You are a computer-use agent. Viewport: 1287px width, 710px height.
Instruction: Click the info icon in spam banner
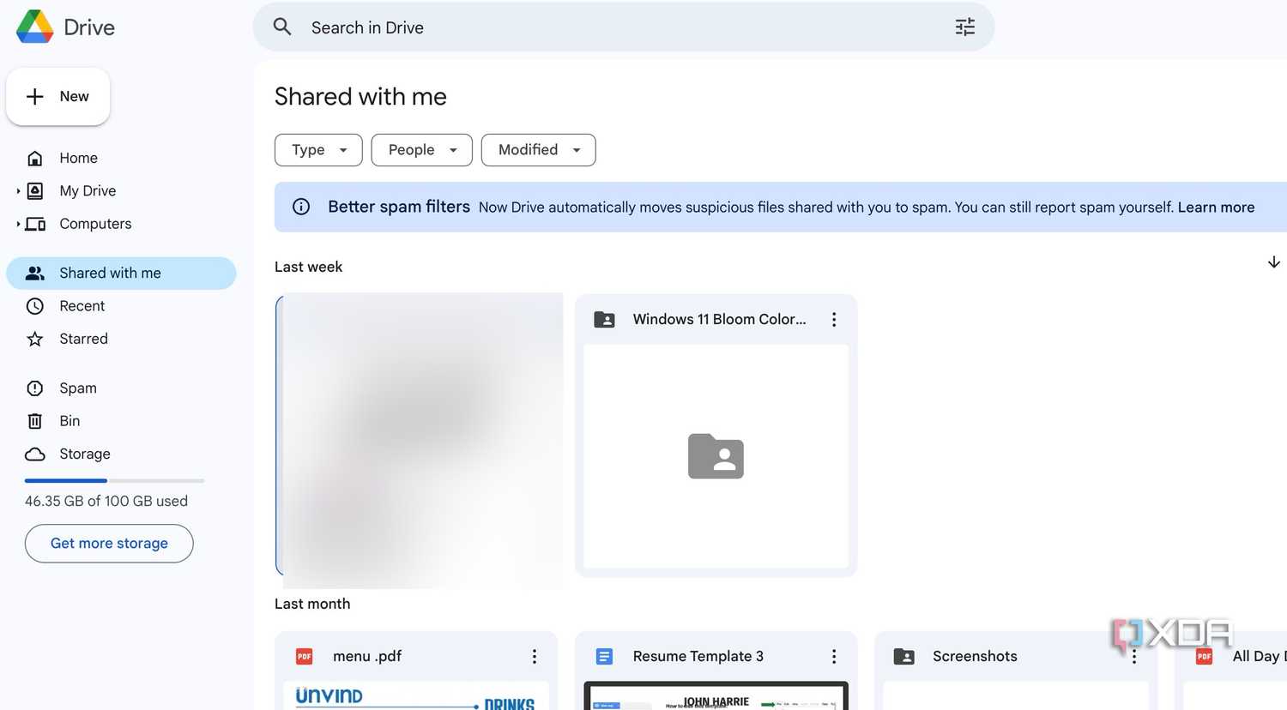pyautogui.click(x=301, y=207)
